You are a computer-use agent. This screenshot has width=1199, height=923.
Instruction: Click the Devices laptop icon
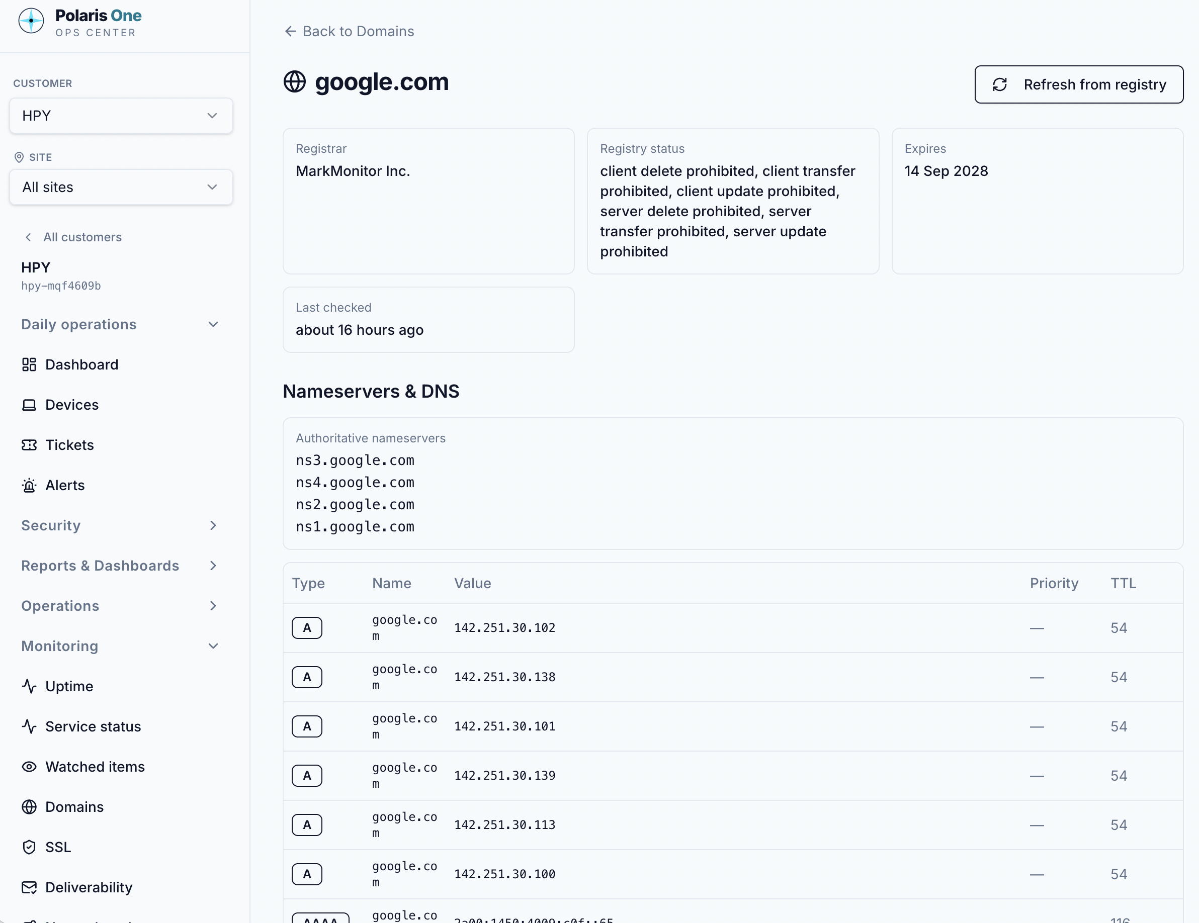pyautogui.click(x=29, y=405)
